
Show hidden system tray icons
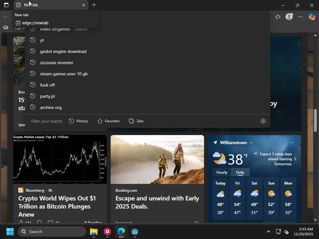click(268, 232)
